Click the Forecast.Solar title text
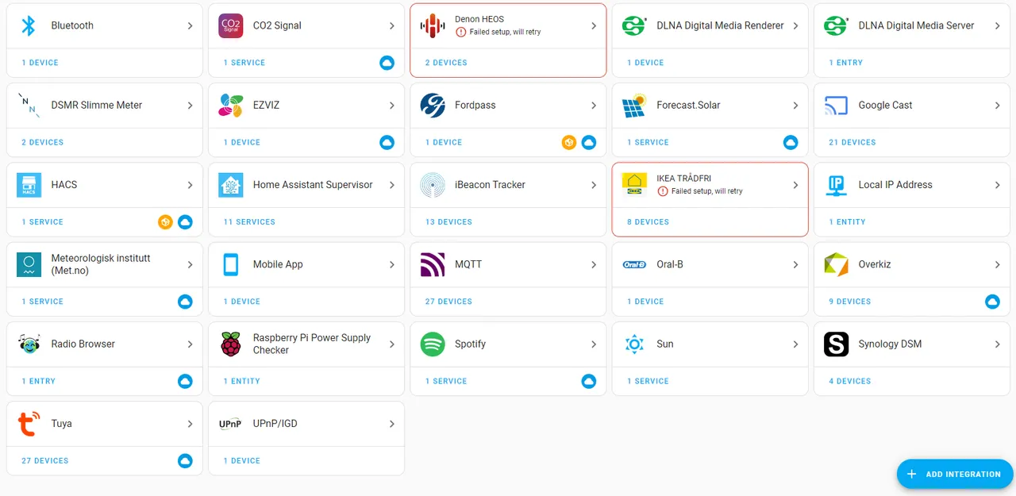This screenshot has height=496, width=1016. [688, 105]
